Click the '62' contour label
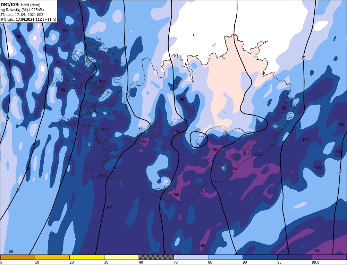This screenshot has height=265, width=347. coord(7,119)
